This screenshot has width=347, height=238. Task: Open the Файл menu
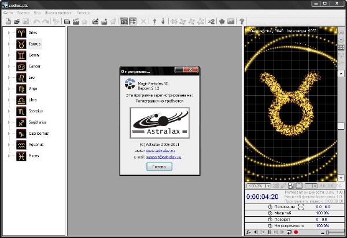pos(9,12)
